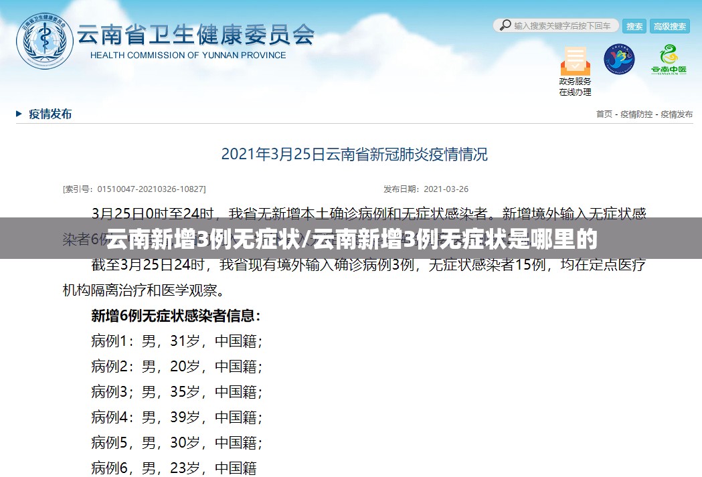Screen dimensions: 702x477
Task: Click the line 机构隔离治疗和医学观察
Action: (143, 290)
